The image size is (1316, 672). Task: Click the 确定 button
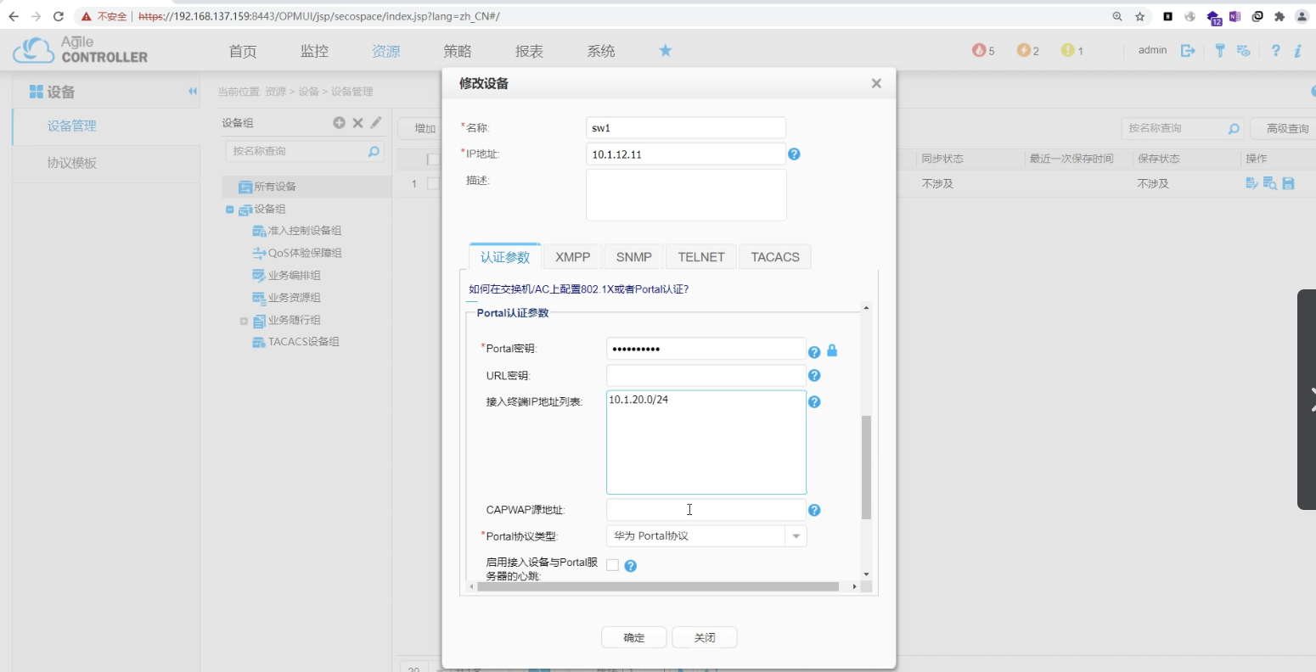634,637
